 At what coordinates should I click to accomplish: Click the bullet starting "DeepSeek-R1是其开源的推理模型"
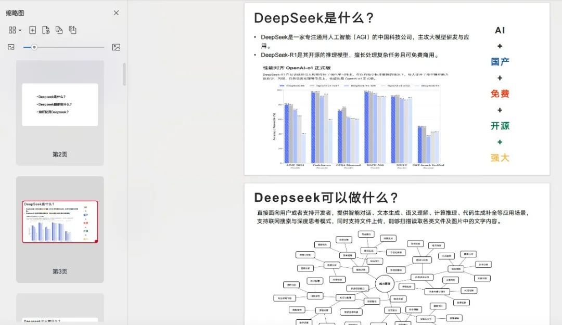[350, 55]
